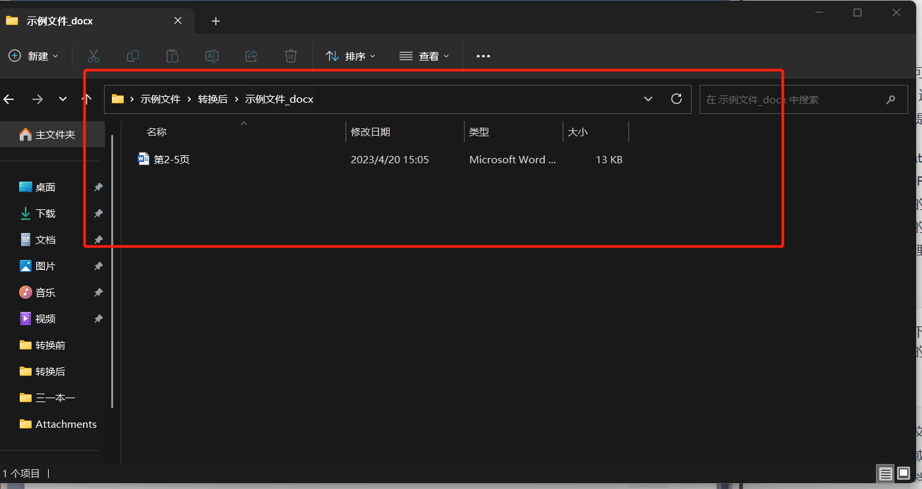Screen dimensions: 922x489
Task: Switch to large thumbnails view in status bar
Action: click(904, 473)
